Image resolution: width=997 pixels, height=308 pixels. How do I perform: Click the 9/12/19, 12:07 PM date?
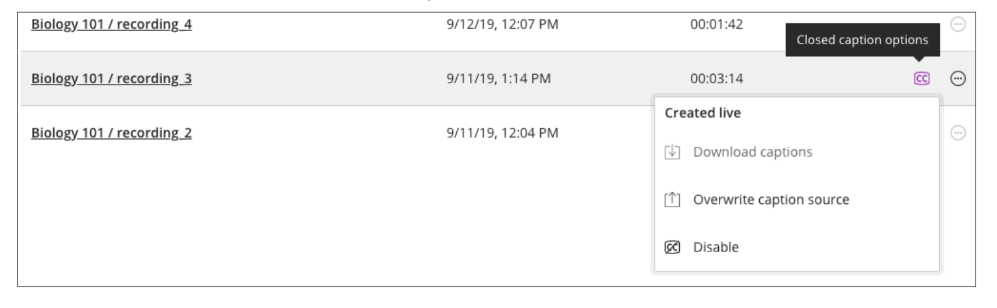point(498,25)
